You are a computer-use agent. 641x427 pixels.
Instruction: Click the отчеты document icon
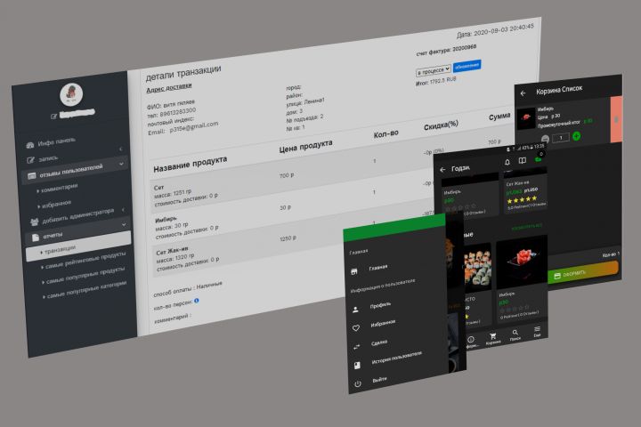click(x=36, y=237)
